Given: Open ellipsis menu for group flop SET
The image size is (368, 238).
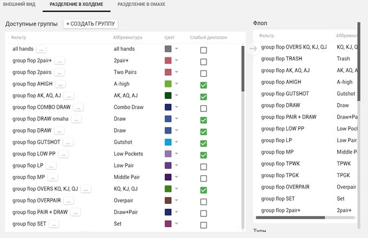Looking at the screenshot, I should point(54,224).
